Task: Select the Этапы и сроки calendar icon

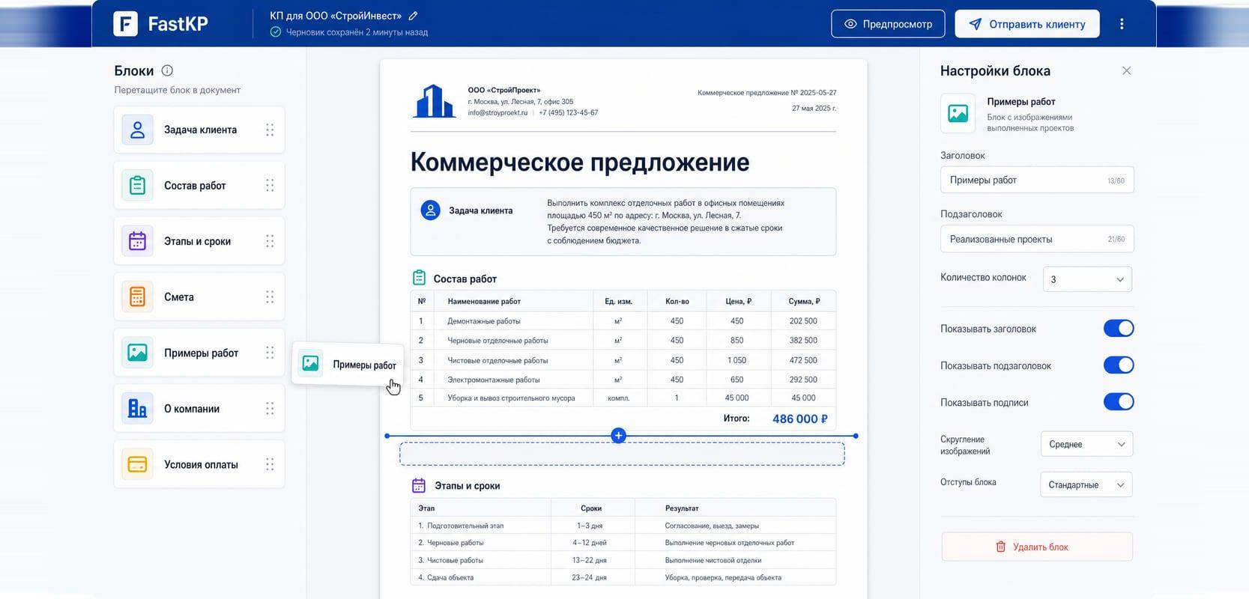Action: pos(137,241)
